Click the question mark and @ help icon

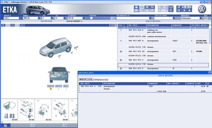click(152, 7)
